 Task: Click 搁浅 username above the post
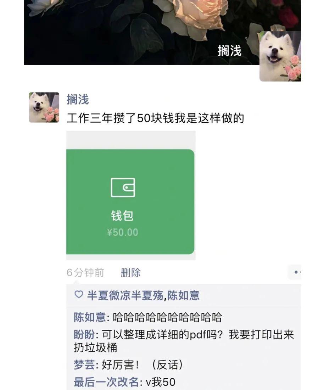coord(78,100)
